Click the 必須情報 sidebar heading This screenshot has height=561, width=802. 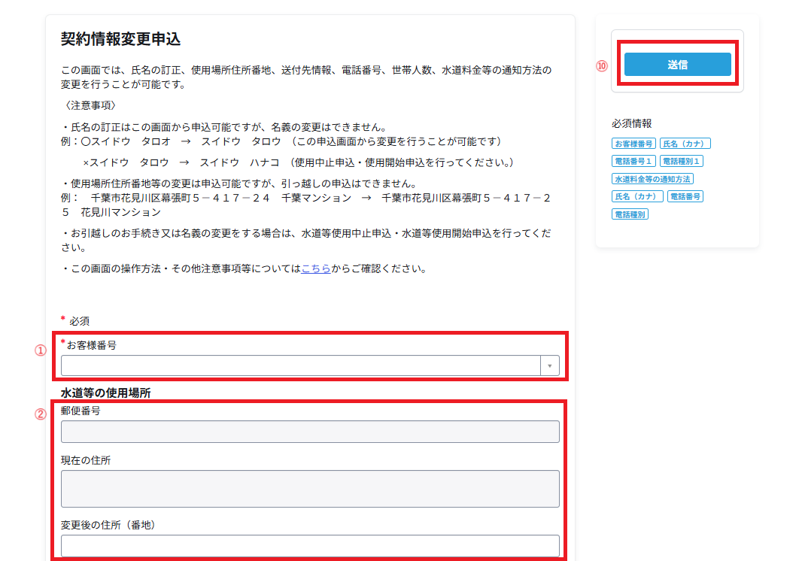coord(631,123)
